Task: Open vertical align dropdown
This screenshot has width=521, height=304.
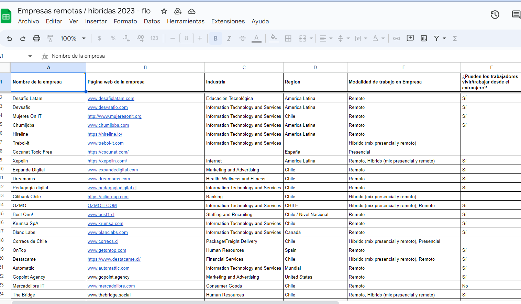Action: [x=343, y=38]
